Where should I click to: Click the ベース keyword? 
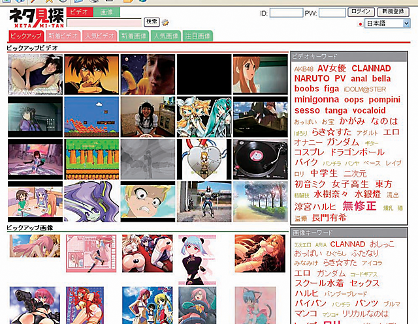[x=372, y=164]
